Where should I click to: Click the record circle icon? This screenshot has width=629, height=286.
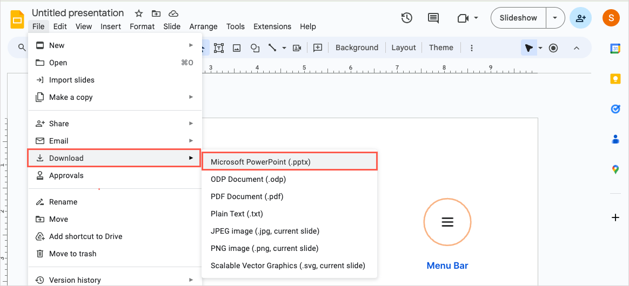[553, 47]
